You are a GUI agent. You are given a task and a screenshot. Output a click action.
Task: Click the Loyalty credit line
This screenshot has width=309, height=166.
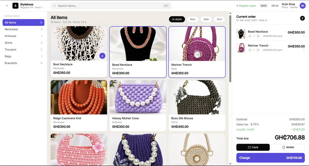271,129
